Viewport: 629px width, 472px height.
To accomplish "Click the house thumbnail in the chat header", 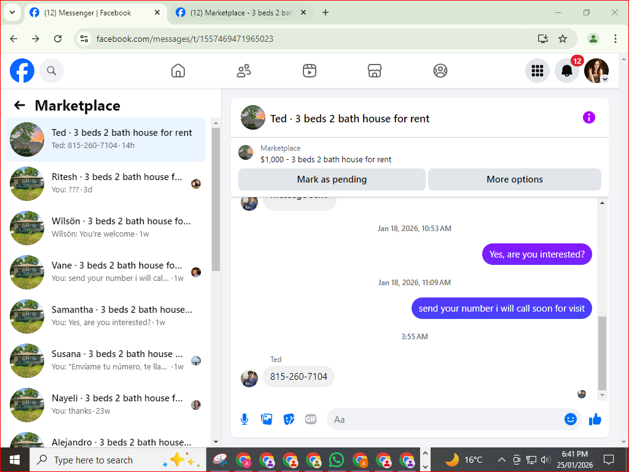I will (252, 117).
